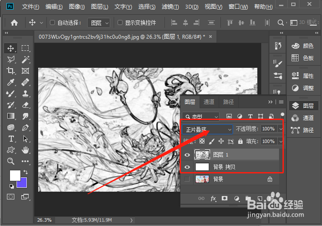Viewport: 322px width, 226px height.
Task: Select the Horizontal Type tool
Action: click(x=11, y=139)
